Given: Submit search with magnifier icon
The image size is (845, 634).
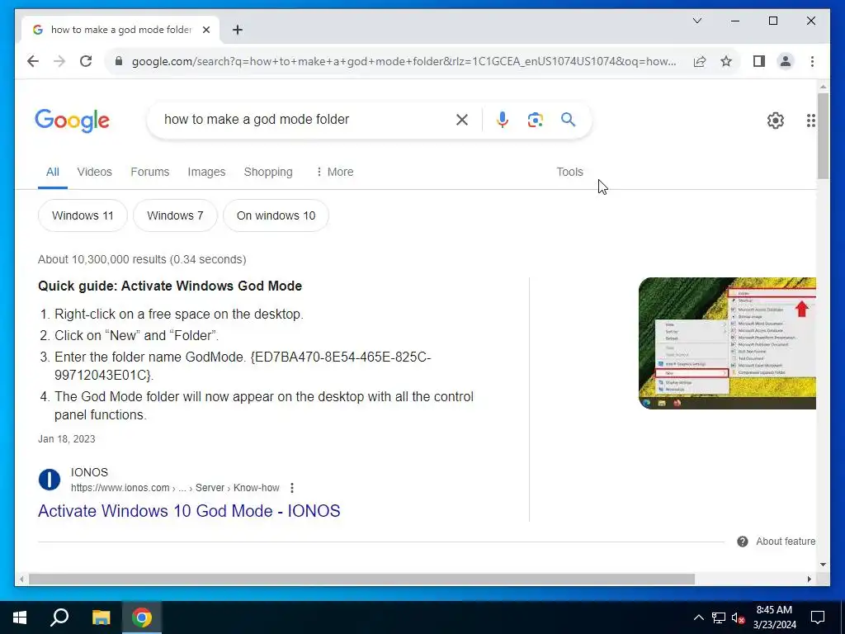Looking at the screenshot, I should point(568,120).
